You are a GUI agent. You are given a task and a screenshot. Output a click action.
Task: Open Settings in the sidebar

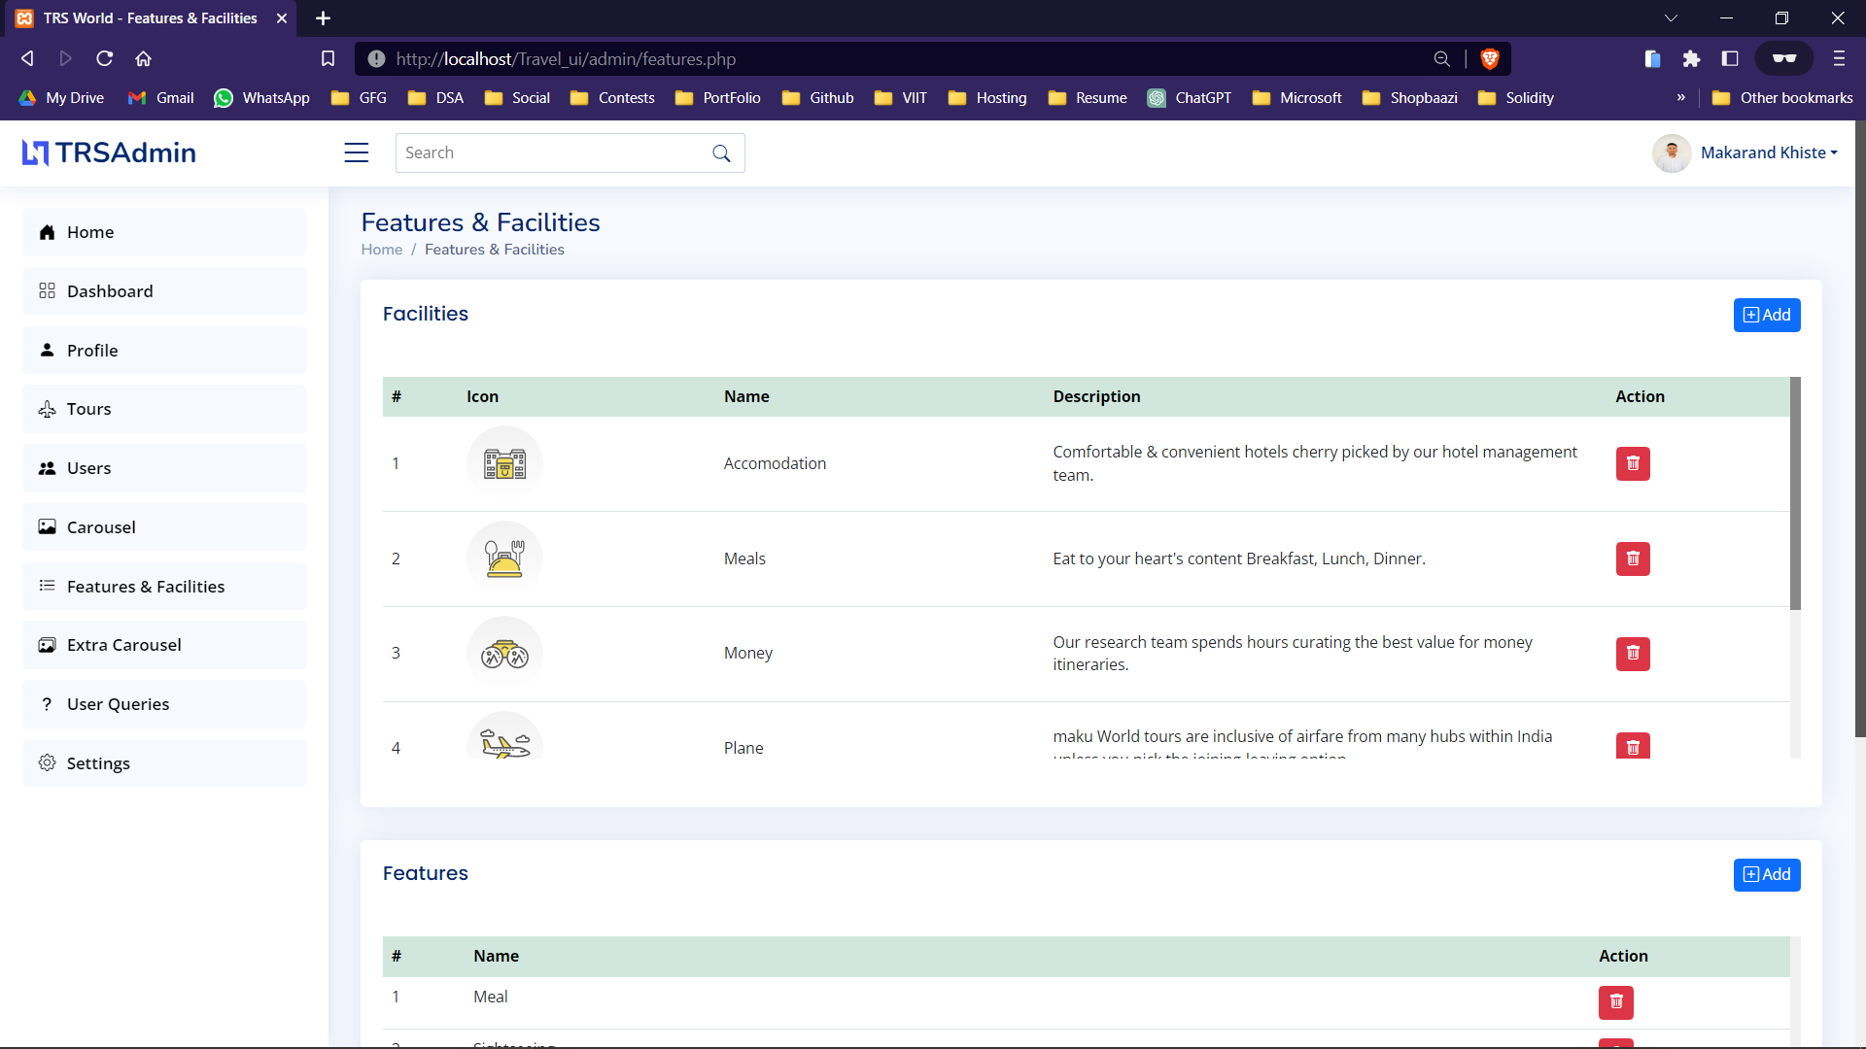click(x=164, y=763)
